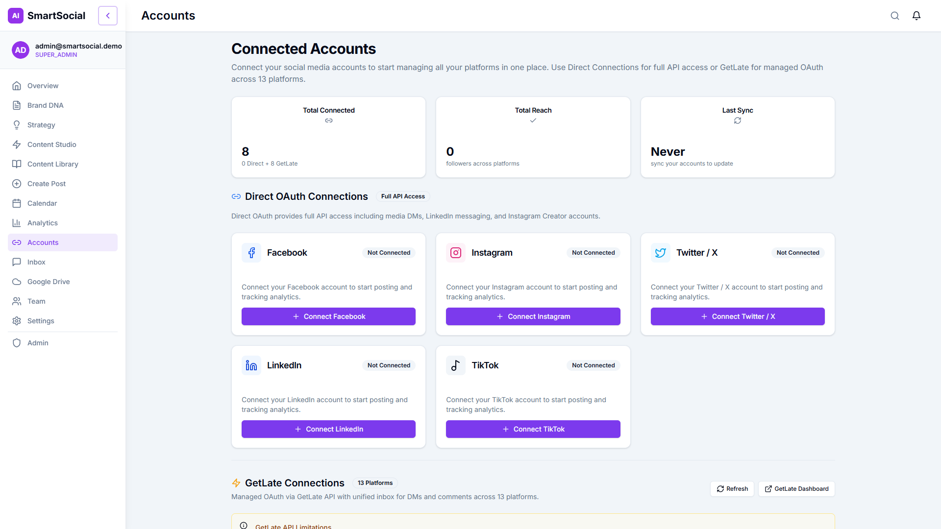Screen dimensions: 941x529
Task: Click the Total Connected value 8
Action: click(246, 152)
